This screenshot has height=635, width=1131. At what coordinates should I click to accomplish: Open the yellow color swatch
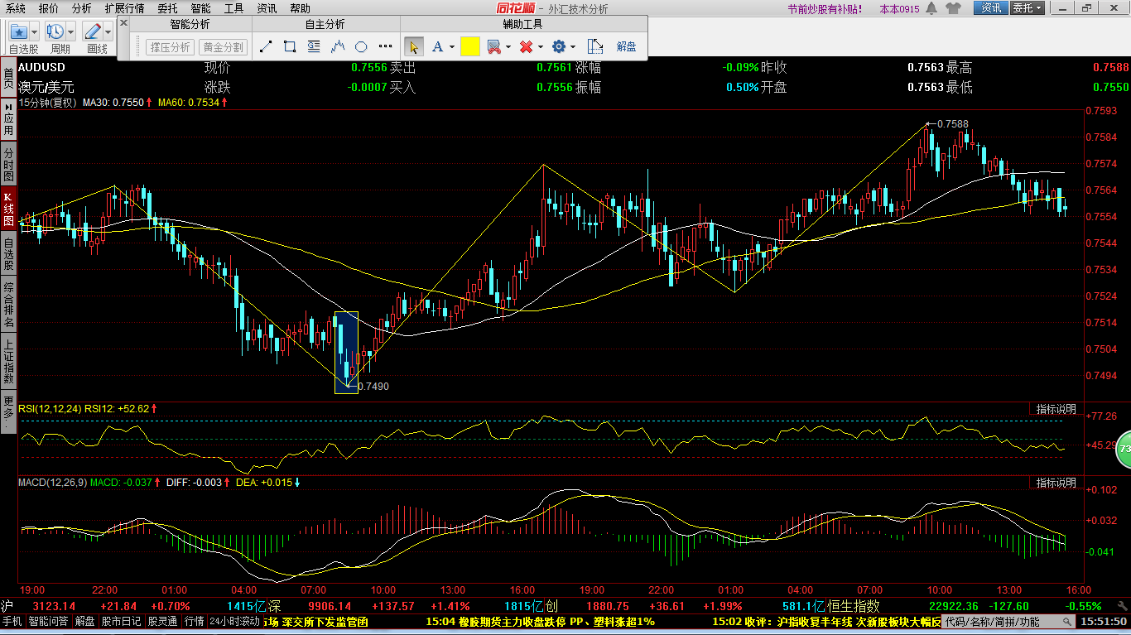tap(470, 46)
